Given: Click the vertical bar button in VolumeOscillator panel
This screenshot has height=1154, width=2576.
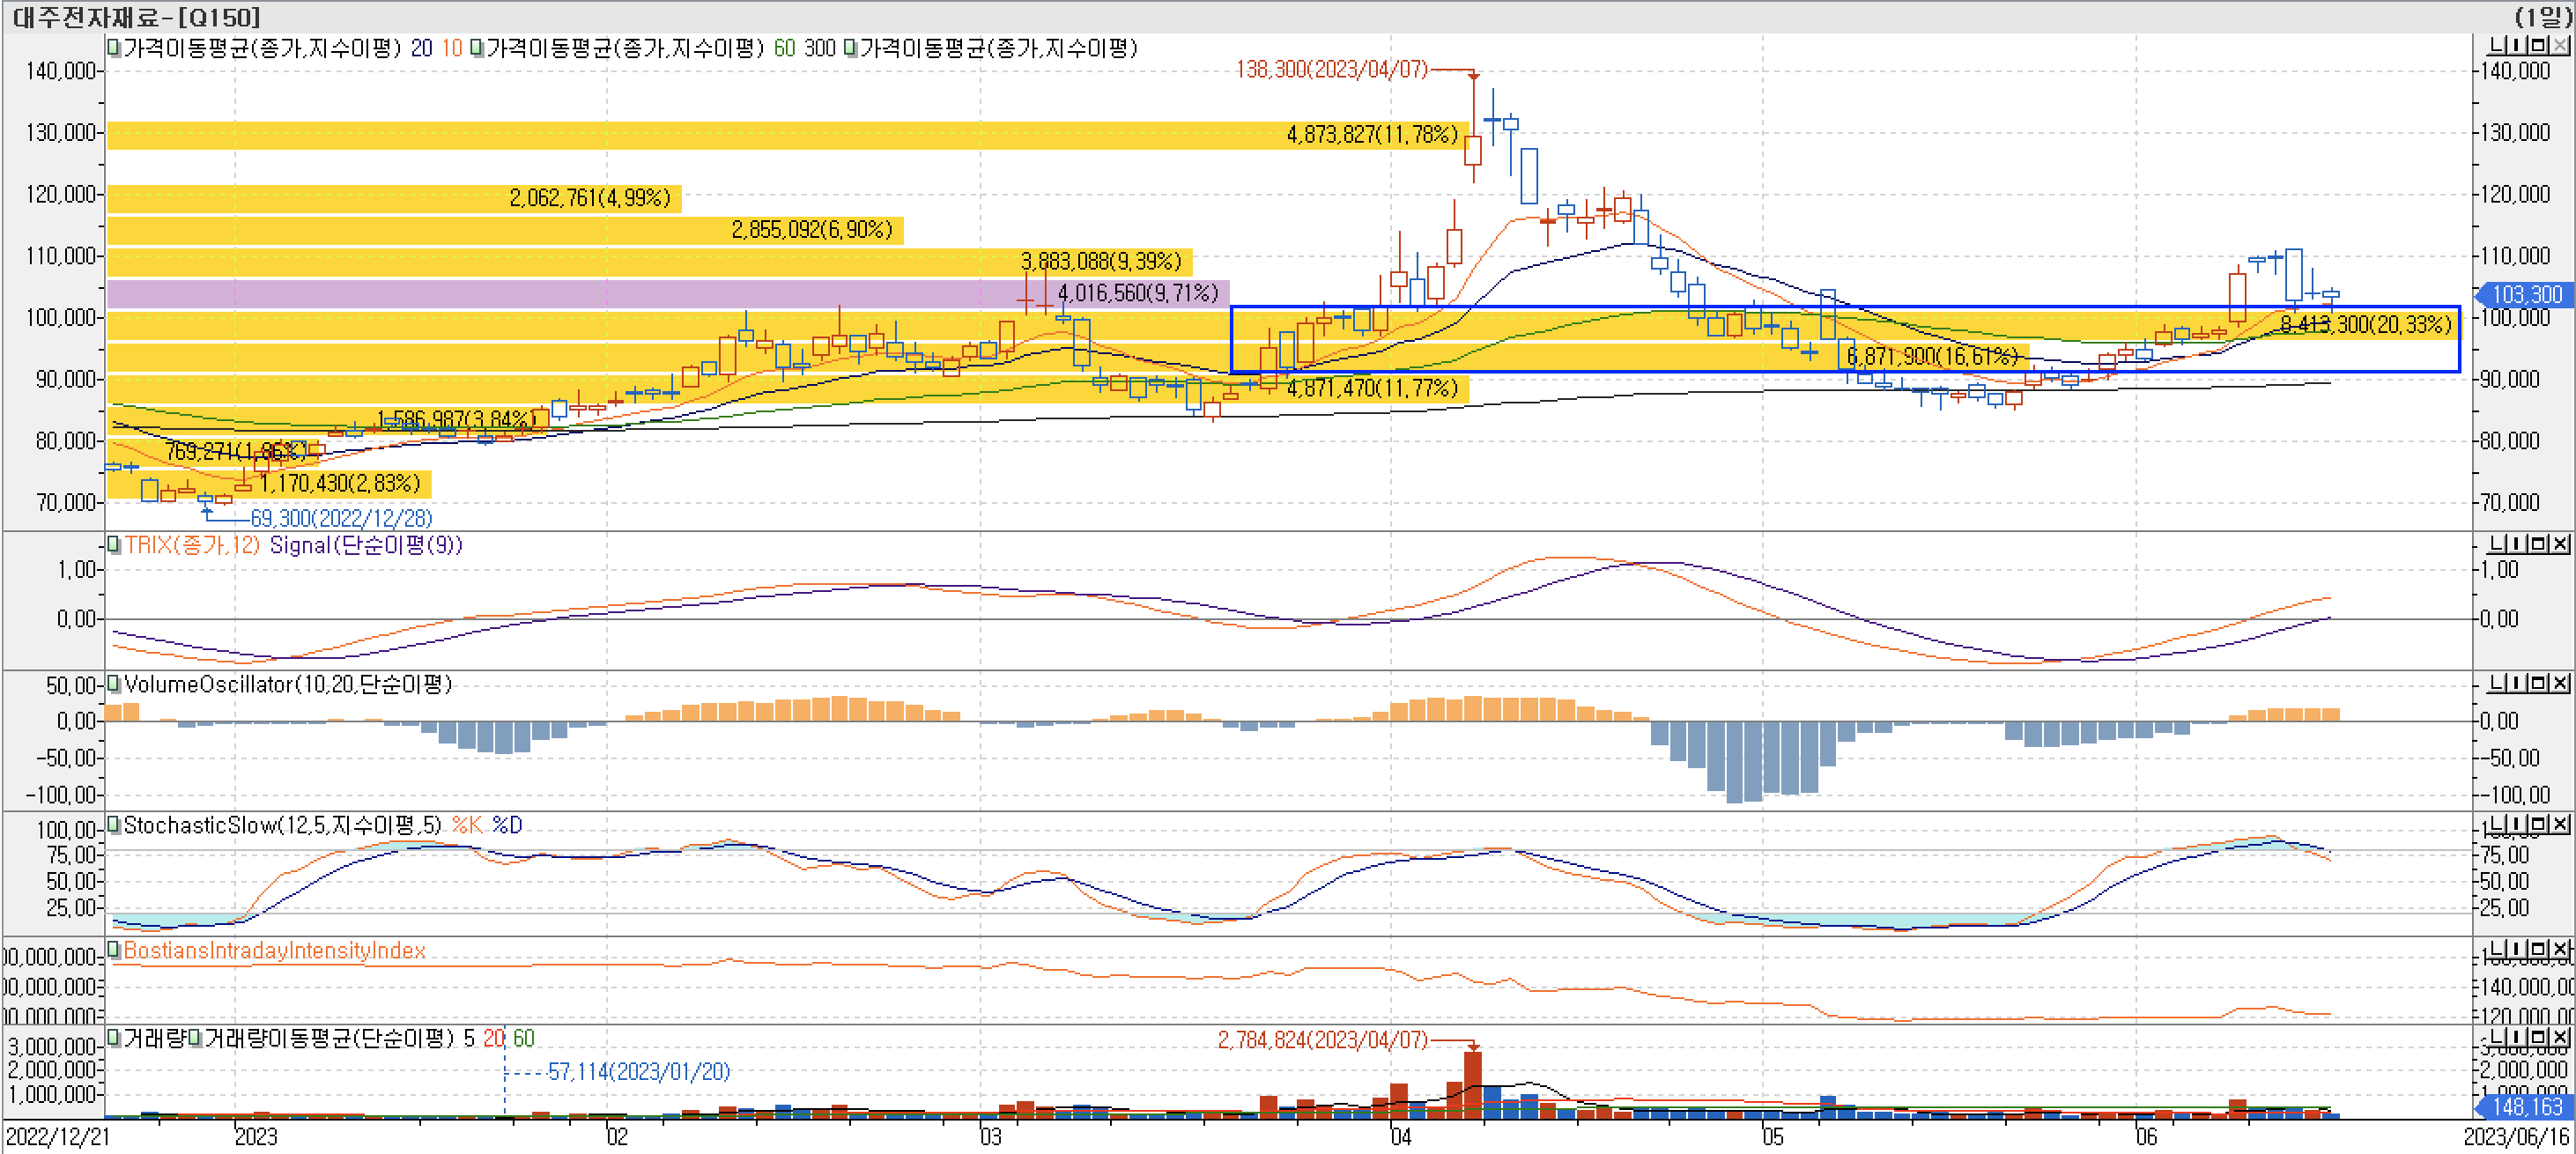Looking at the screenshot, I should click(x=2517, y=682).
